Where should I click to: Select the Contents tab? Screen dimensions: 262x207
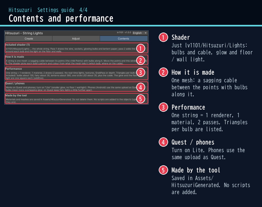[x=124, y=39]
